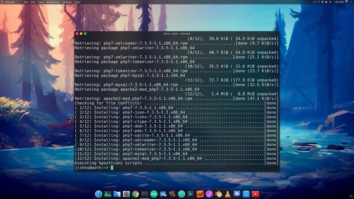Open the View menu in top bar
The width and height of the screenshot is (354, 199).
(41, 2)
